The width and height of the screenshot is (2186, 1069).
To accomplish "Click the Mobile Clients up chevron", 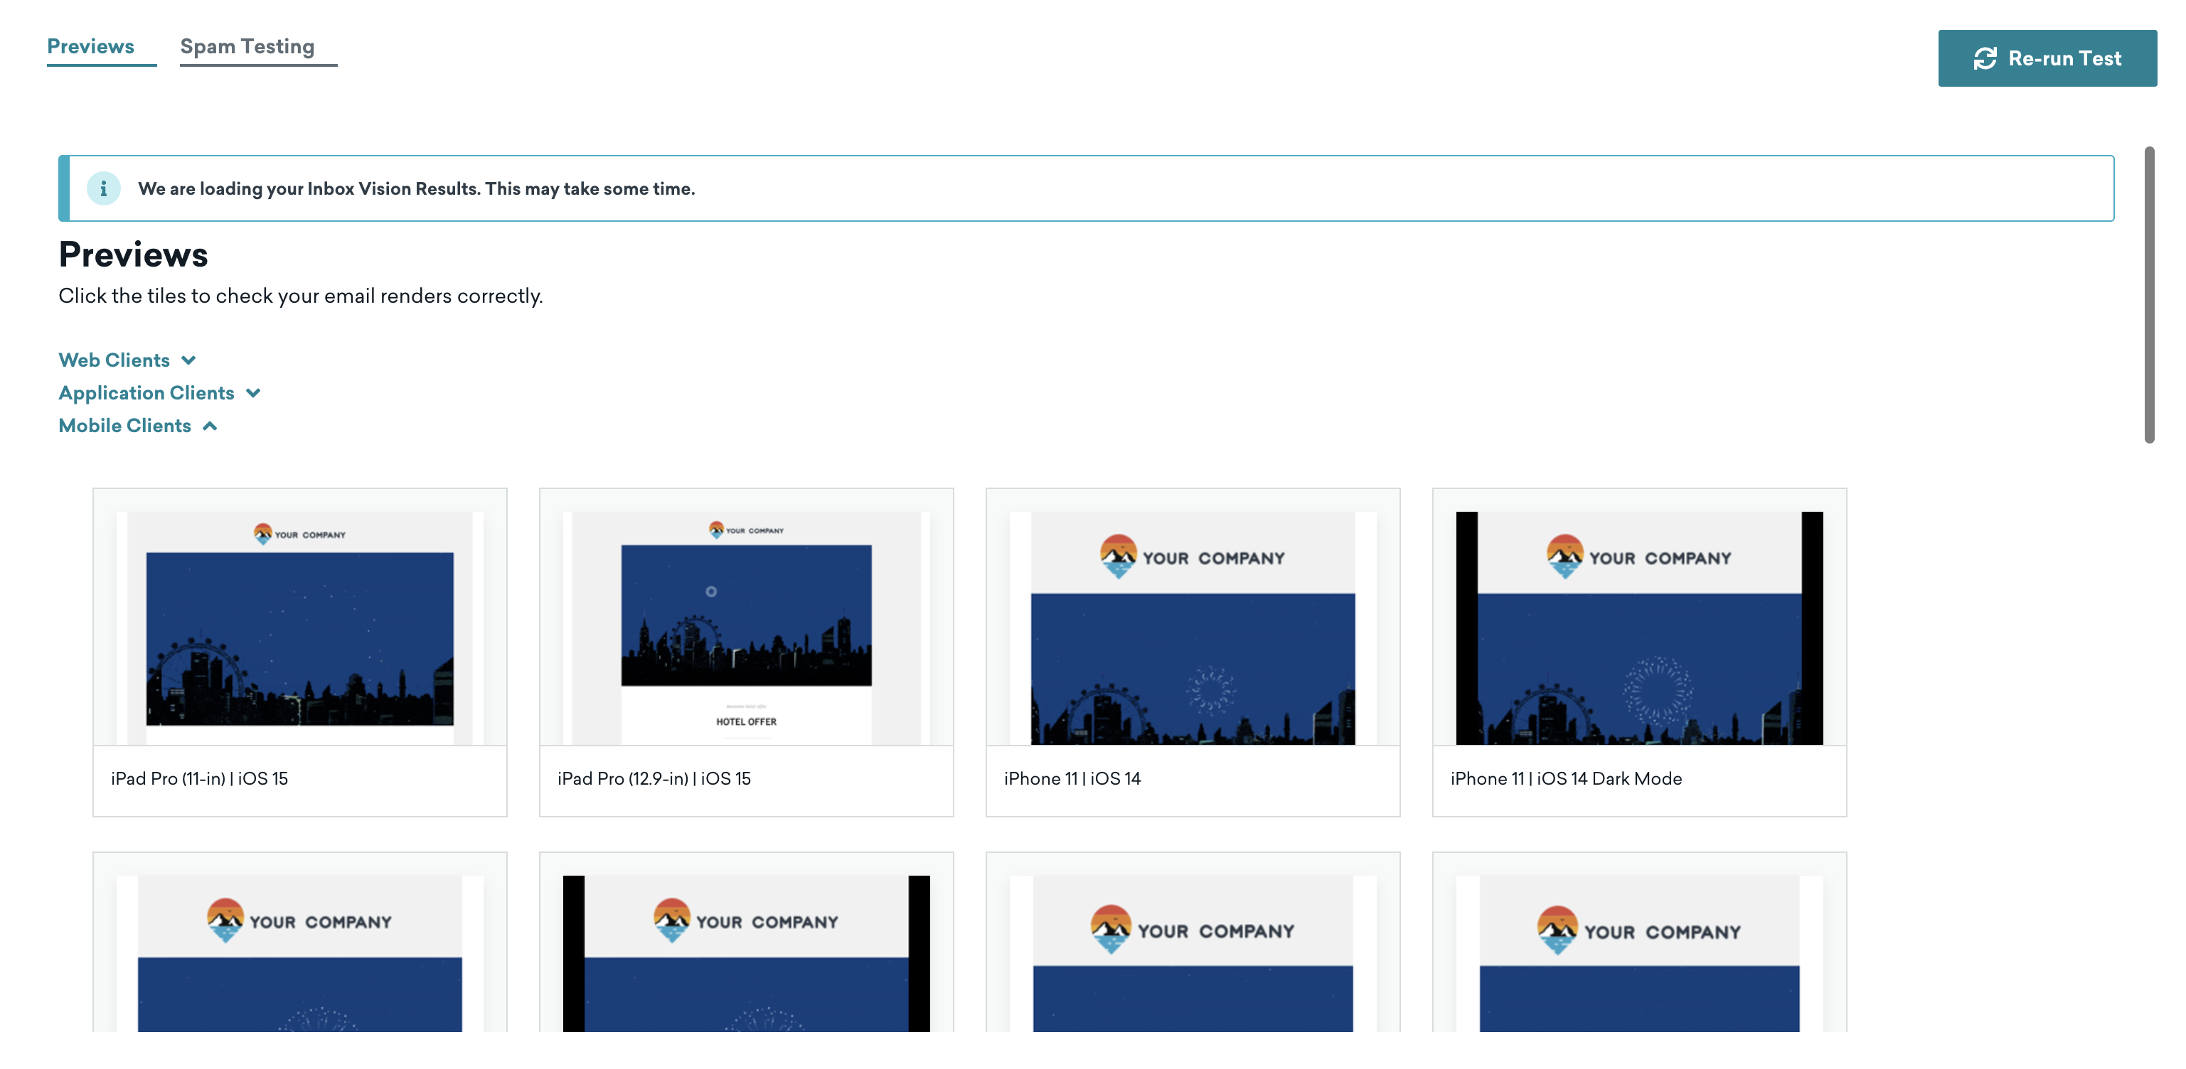I will pos(210,426).
